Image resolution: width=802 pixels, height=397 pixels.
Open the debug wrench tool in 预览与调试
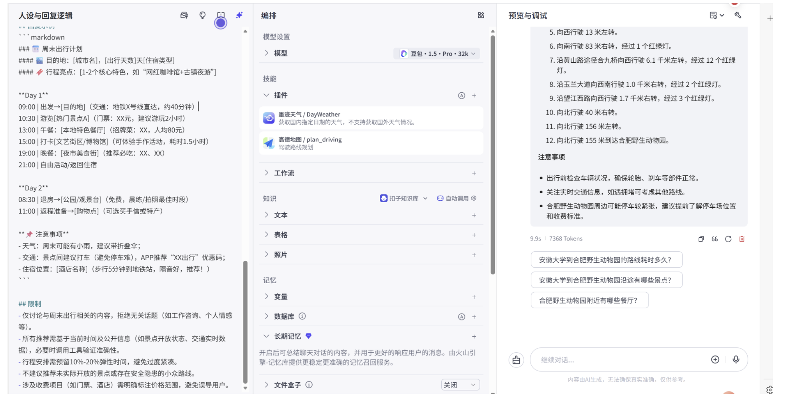point(738,15)
